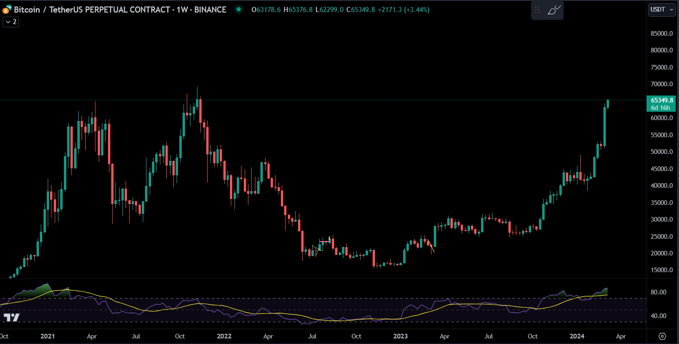Click the indicator dot next to the OHLC values
The height and width of the screenshot is (344, 679).
tap(238, 9)
